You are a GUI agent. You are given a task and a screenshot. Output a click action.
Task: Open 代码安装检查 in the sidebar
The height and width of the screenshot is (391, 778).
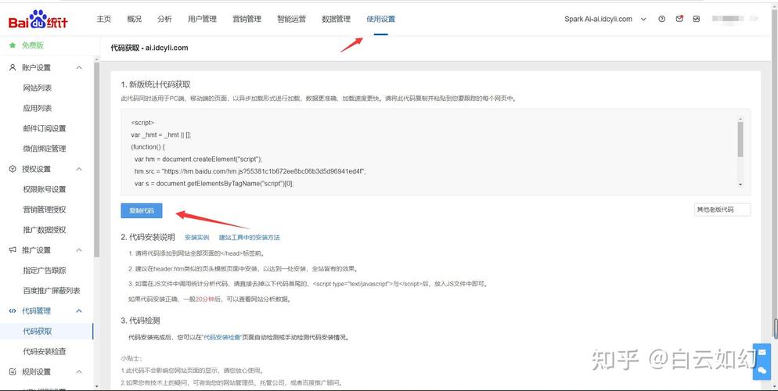[x=44, y=351]
